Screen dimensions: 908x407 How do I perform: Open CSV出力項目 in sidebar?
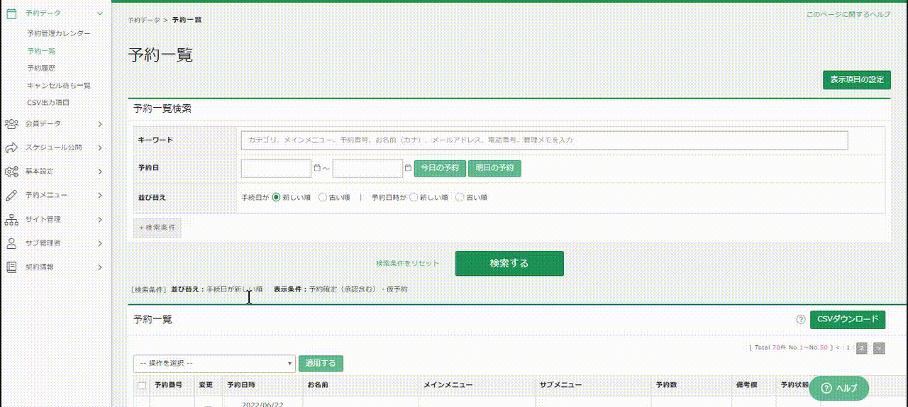point(48,102)
